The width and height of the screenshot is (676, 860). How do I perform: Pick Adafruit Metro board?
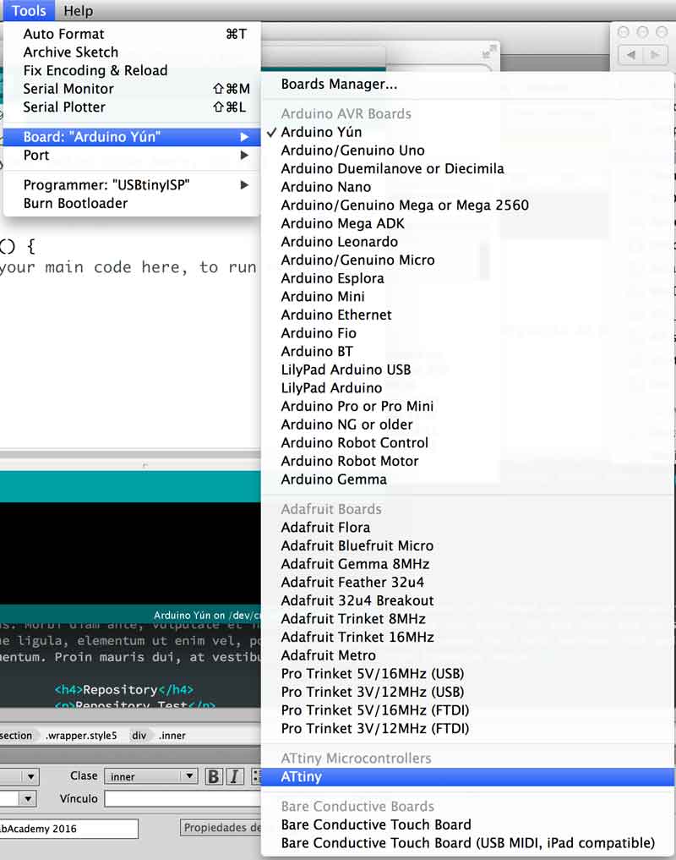tap(467, 655)
